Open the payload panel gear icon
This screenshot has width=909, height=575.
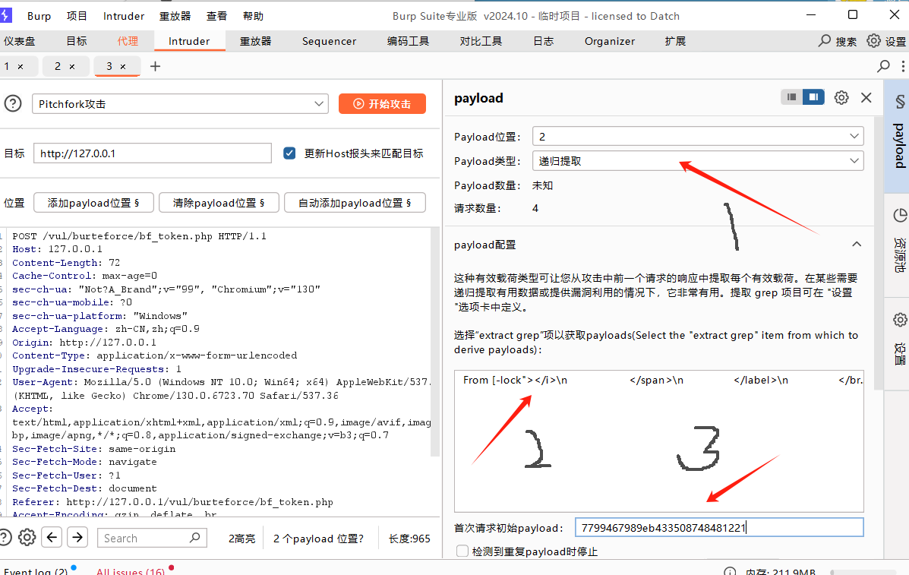841,97
